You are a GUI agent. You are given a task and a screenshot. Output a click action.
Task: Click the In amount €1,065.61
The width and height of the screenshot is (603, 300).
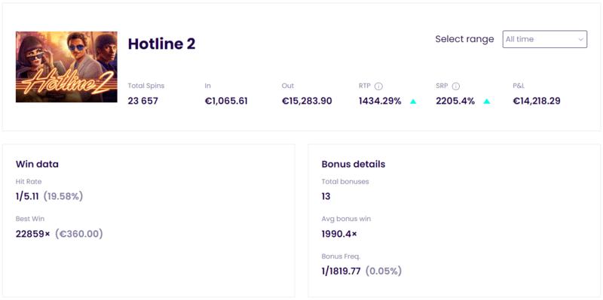click(226, 102)
